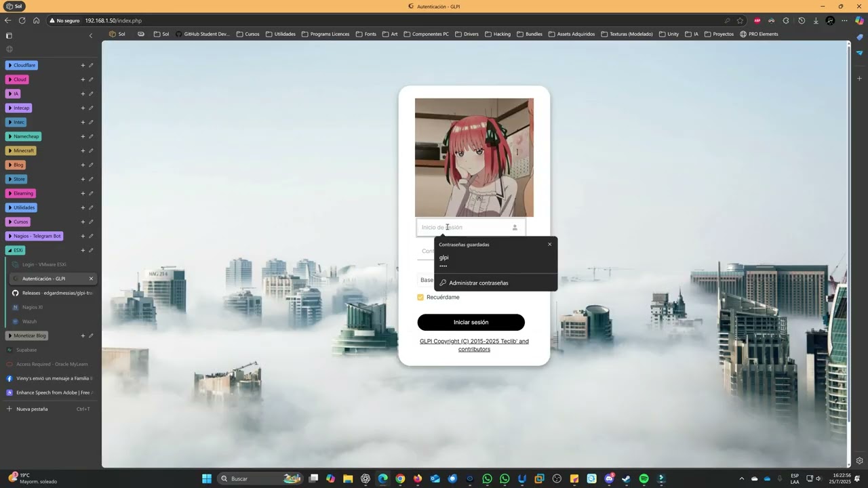This screenshot has width=868, height=488.
Task: Open the blue shopping tag sidebar icon
Action: (860, 37)
